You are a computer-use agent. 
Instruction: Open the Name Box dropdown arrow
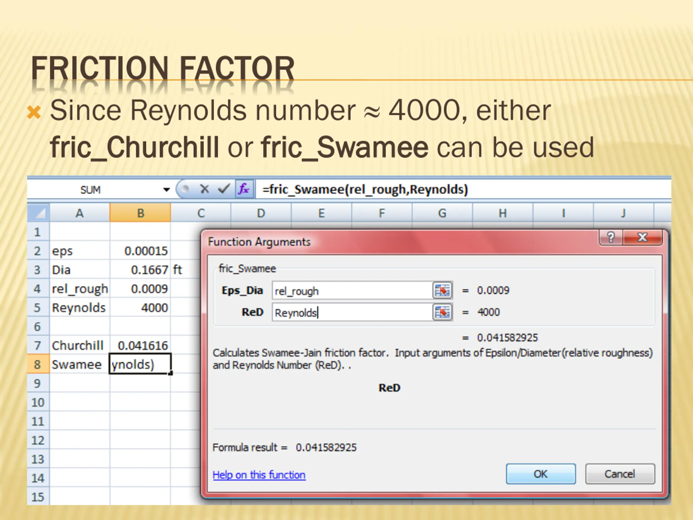[166, 190]
